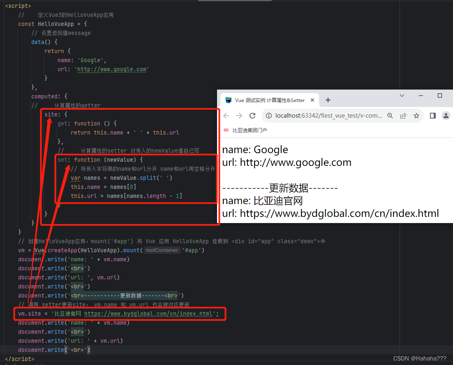The width and height of the screenshot is (453, 365).
Task: Click 'const HelloVueApp = {' line
Action: pos(52,24)
